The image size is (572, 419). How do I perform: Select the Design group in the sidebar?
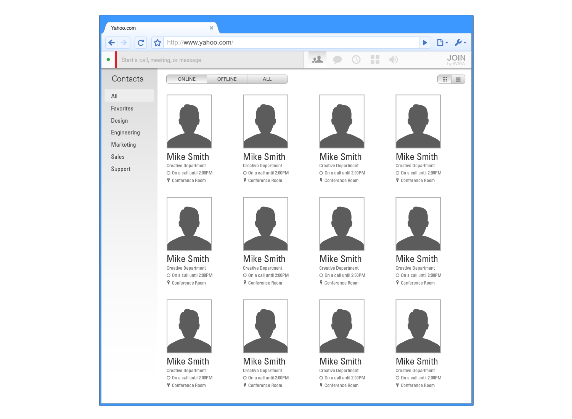[119, 121]
